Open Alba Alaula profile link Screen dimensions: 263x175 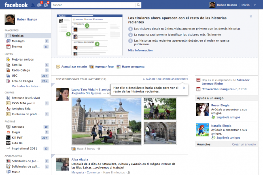click(x=80, y=159)
